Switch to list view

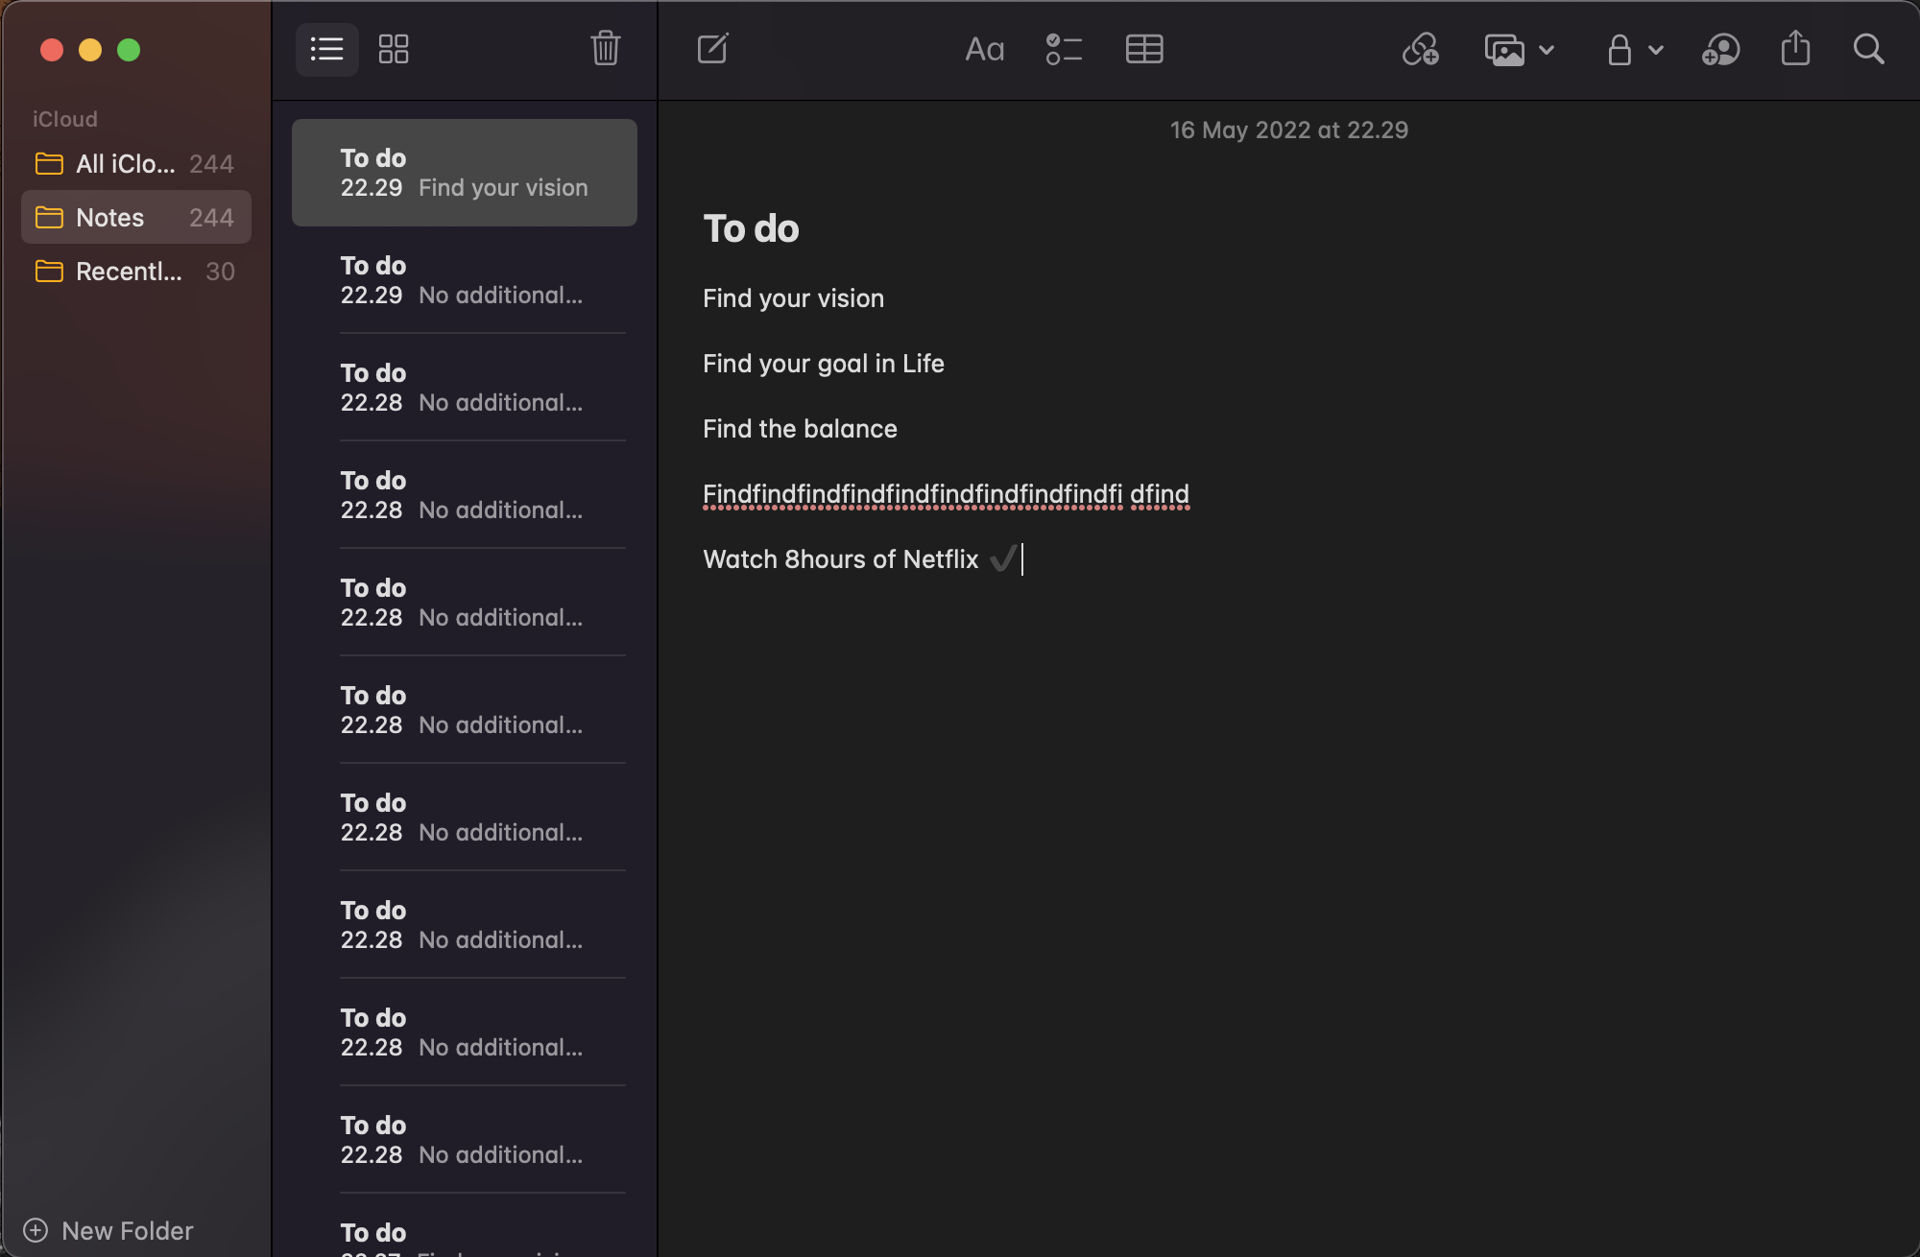point(326,49)
